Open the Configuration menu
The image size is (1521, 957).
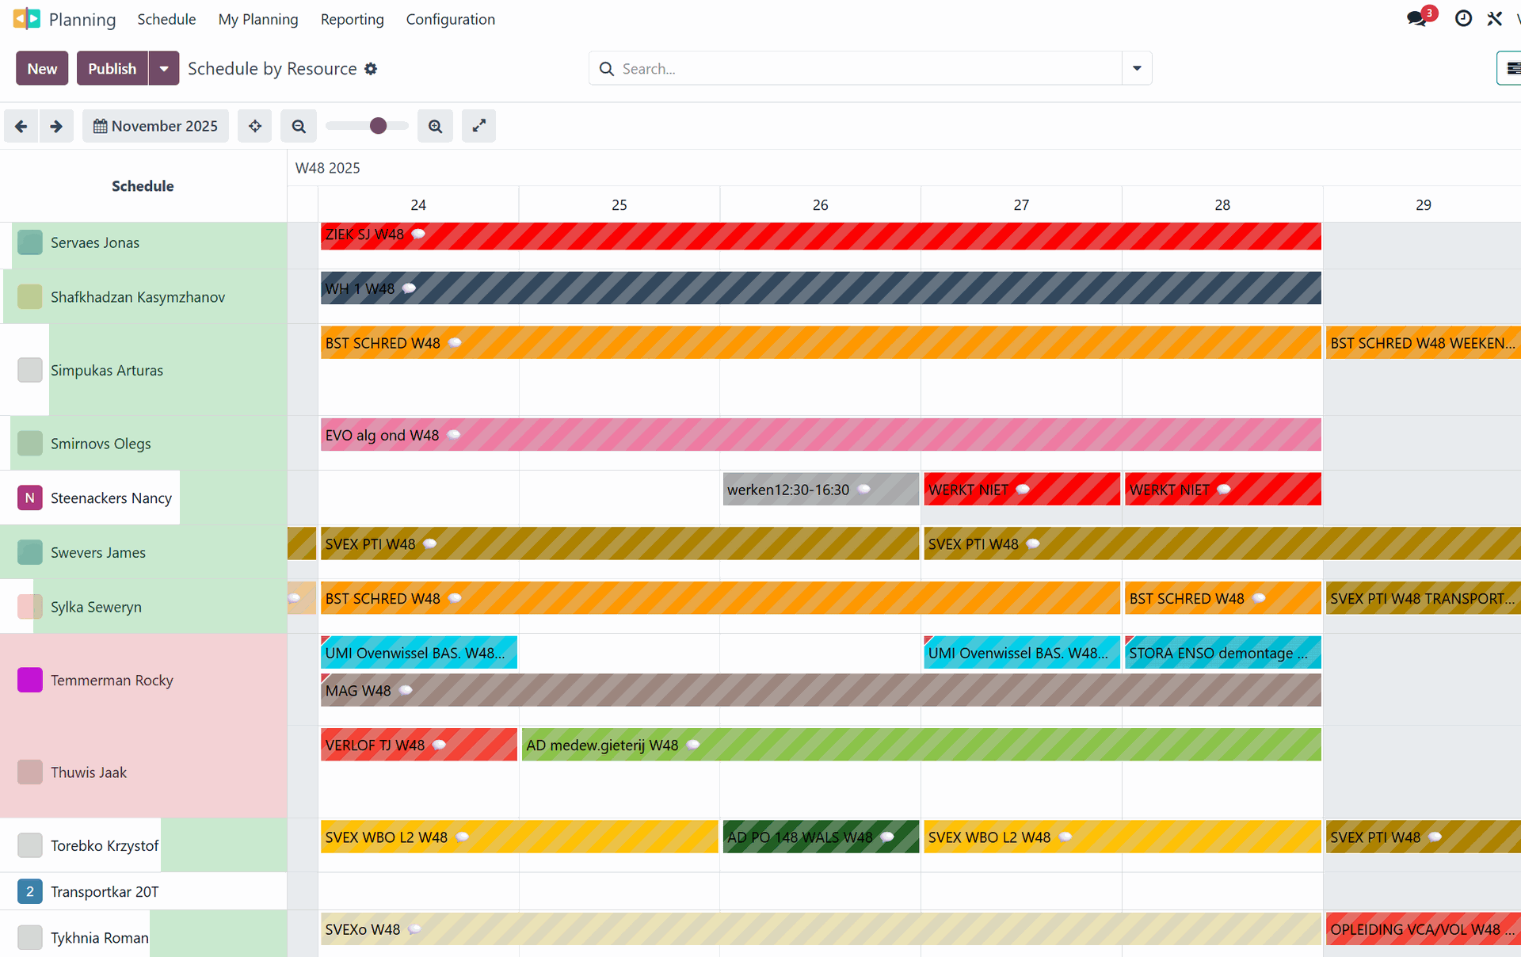click(x=450, y=19)
